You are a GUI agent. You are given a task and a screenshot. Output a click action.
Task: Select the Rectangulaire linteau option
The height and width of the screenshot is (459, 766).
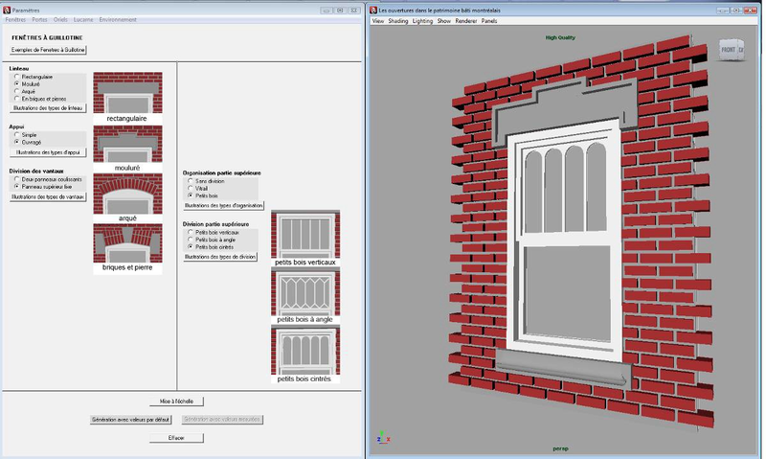(x=17, y=77)
